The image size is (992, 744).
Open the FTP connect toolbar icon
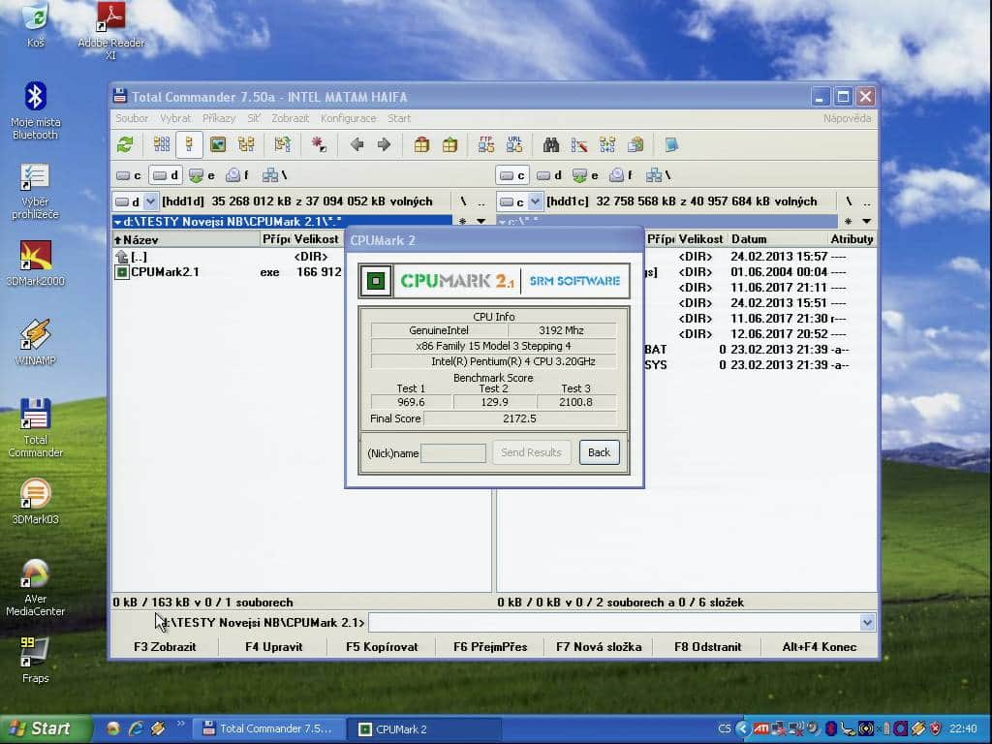coord(486,145)
